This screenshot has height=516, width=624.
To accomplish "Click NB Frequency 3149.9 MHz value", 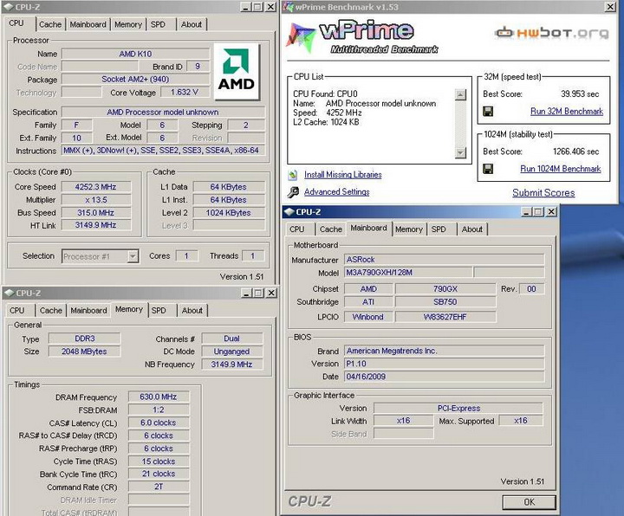I will pos(232,364).
